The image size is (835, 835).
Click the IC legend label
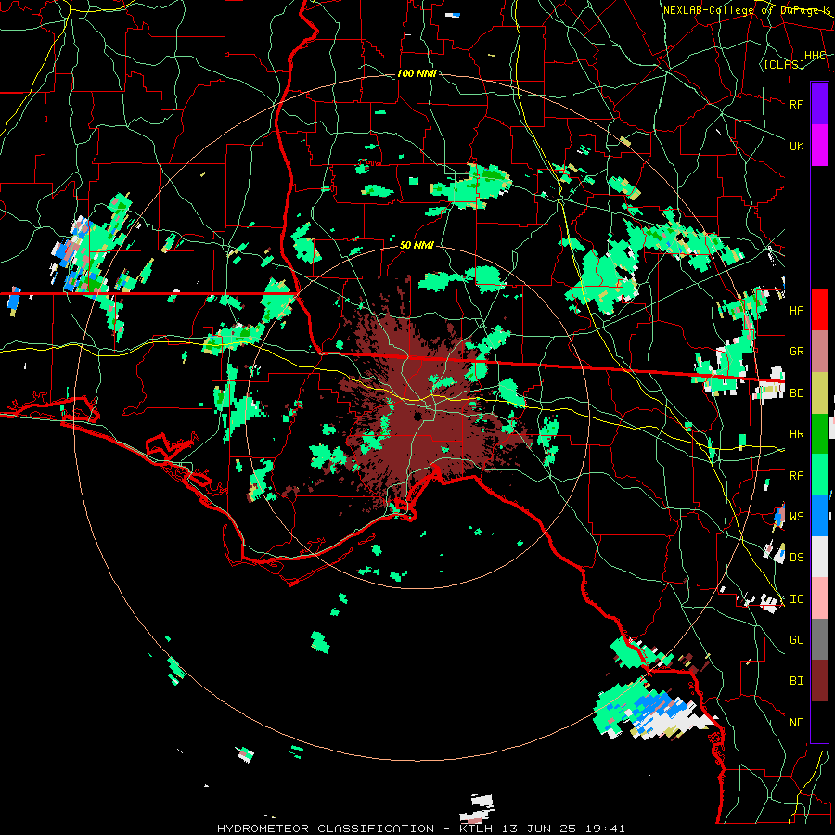tap(796, 599)
